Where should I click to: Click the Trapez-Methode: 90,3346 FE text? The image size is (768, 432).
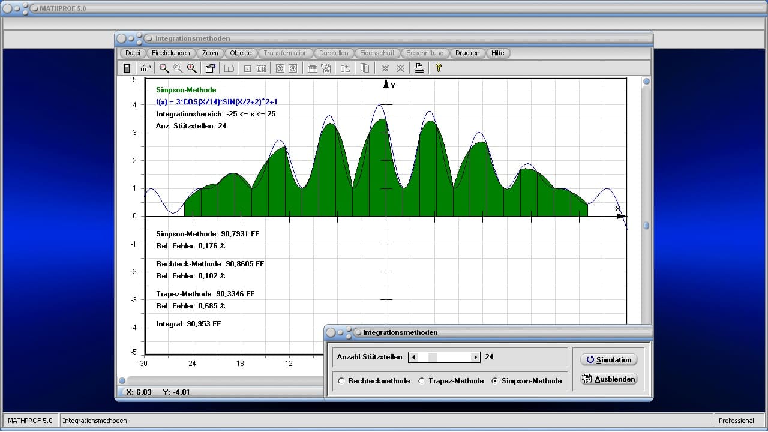pyautogui.click(x=205, y=294)
